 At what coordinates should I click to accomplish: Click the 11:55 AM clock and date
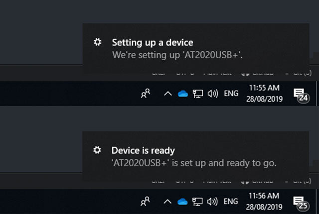tap(264, 94)
